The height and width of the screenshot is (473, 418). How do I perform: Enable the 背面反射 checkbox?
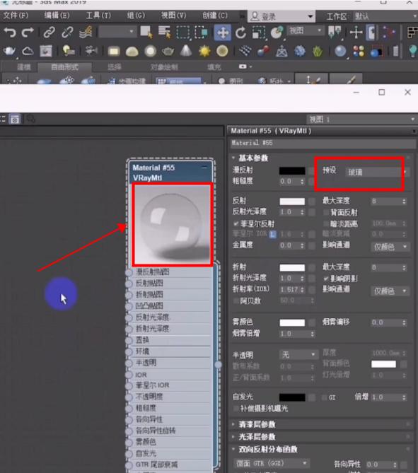click(x=326, y=212)
